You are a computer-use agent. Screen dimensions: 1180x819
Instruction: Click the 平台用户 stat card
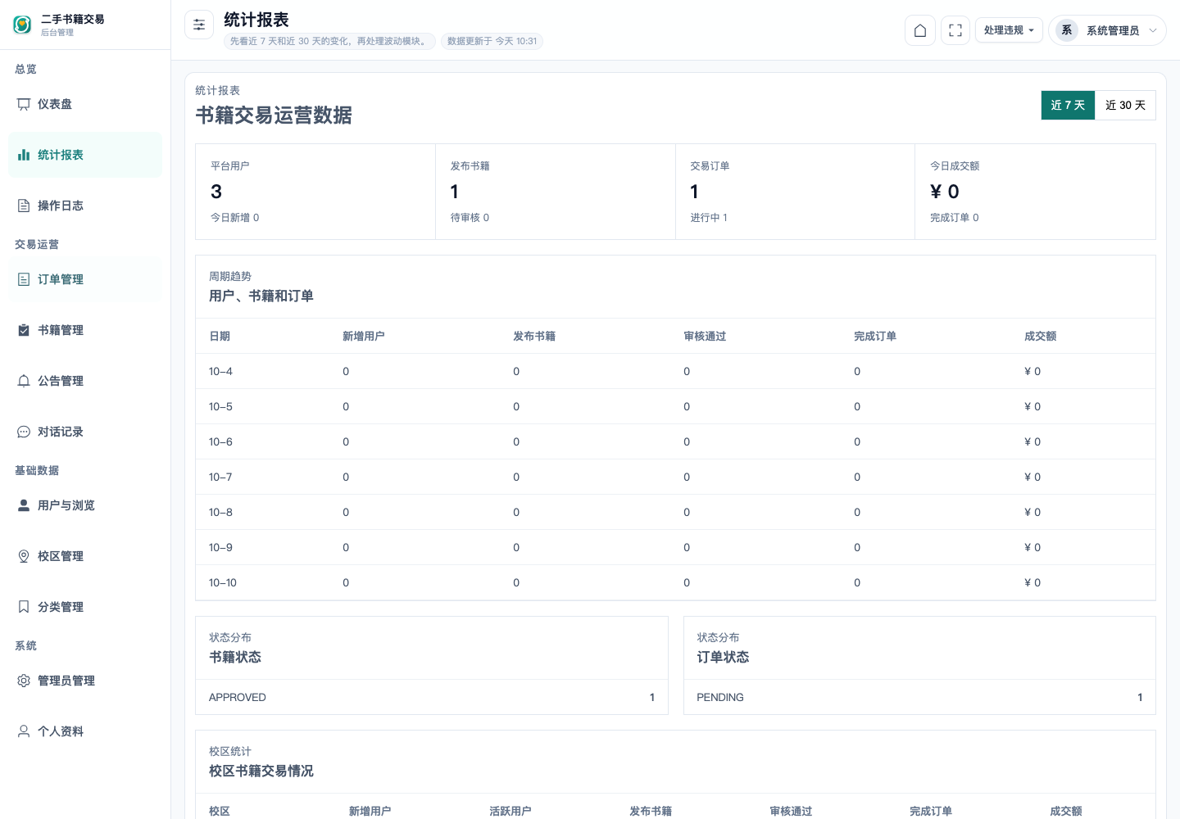315,192
